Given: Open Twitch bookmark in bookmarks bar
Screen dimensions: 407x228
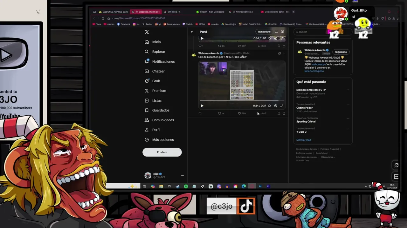Looking at the screenshot, I should point(188,24).
